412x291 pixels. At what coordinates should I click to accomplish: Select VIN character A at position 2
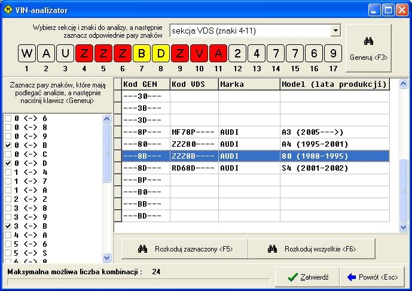pyautogui.click(x=46, y=53)
